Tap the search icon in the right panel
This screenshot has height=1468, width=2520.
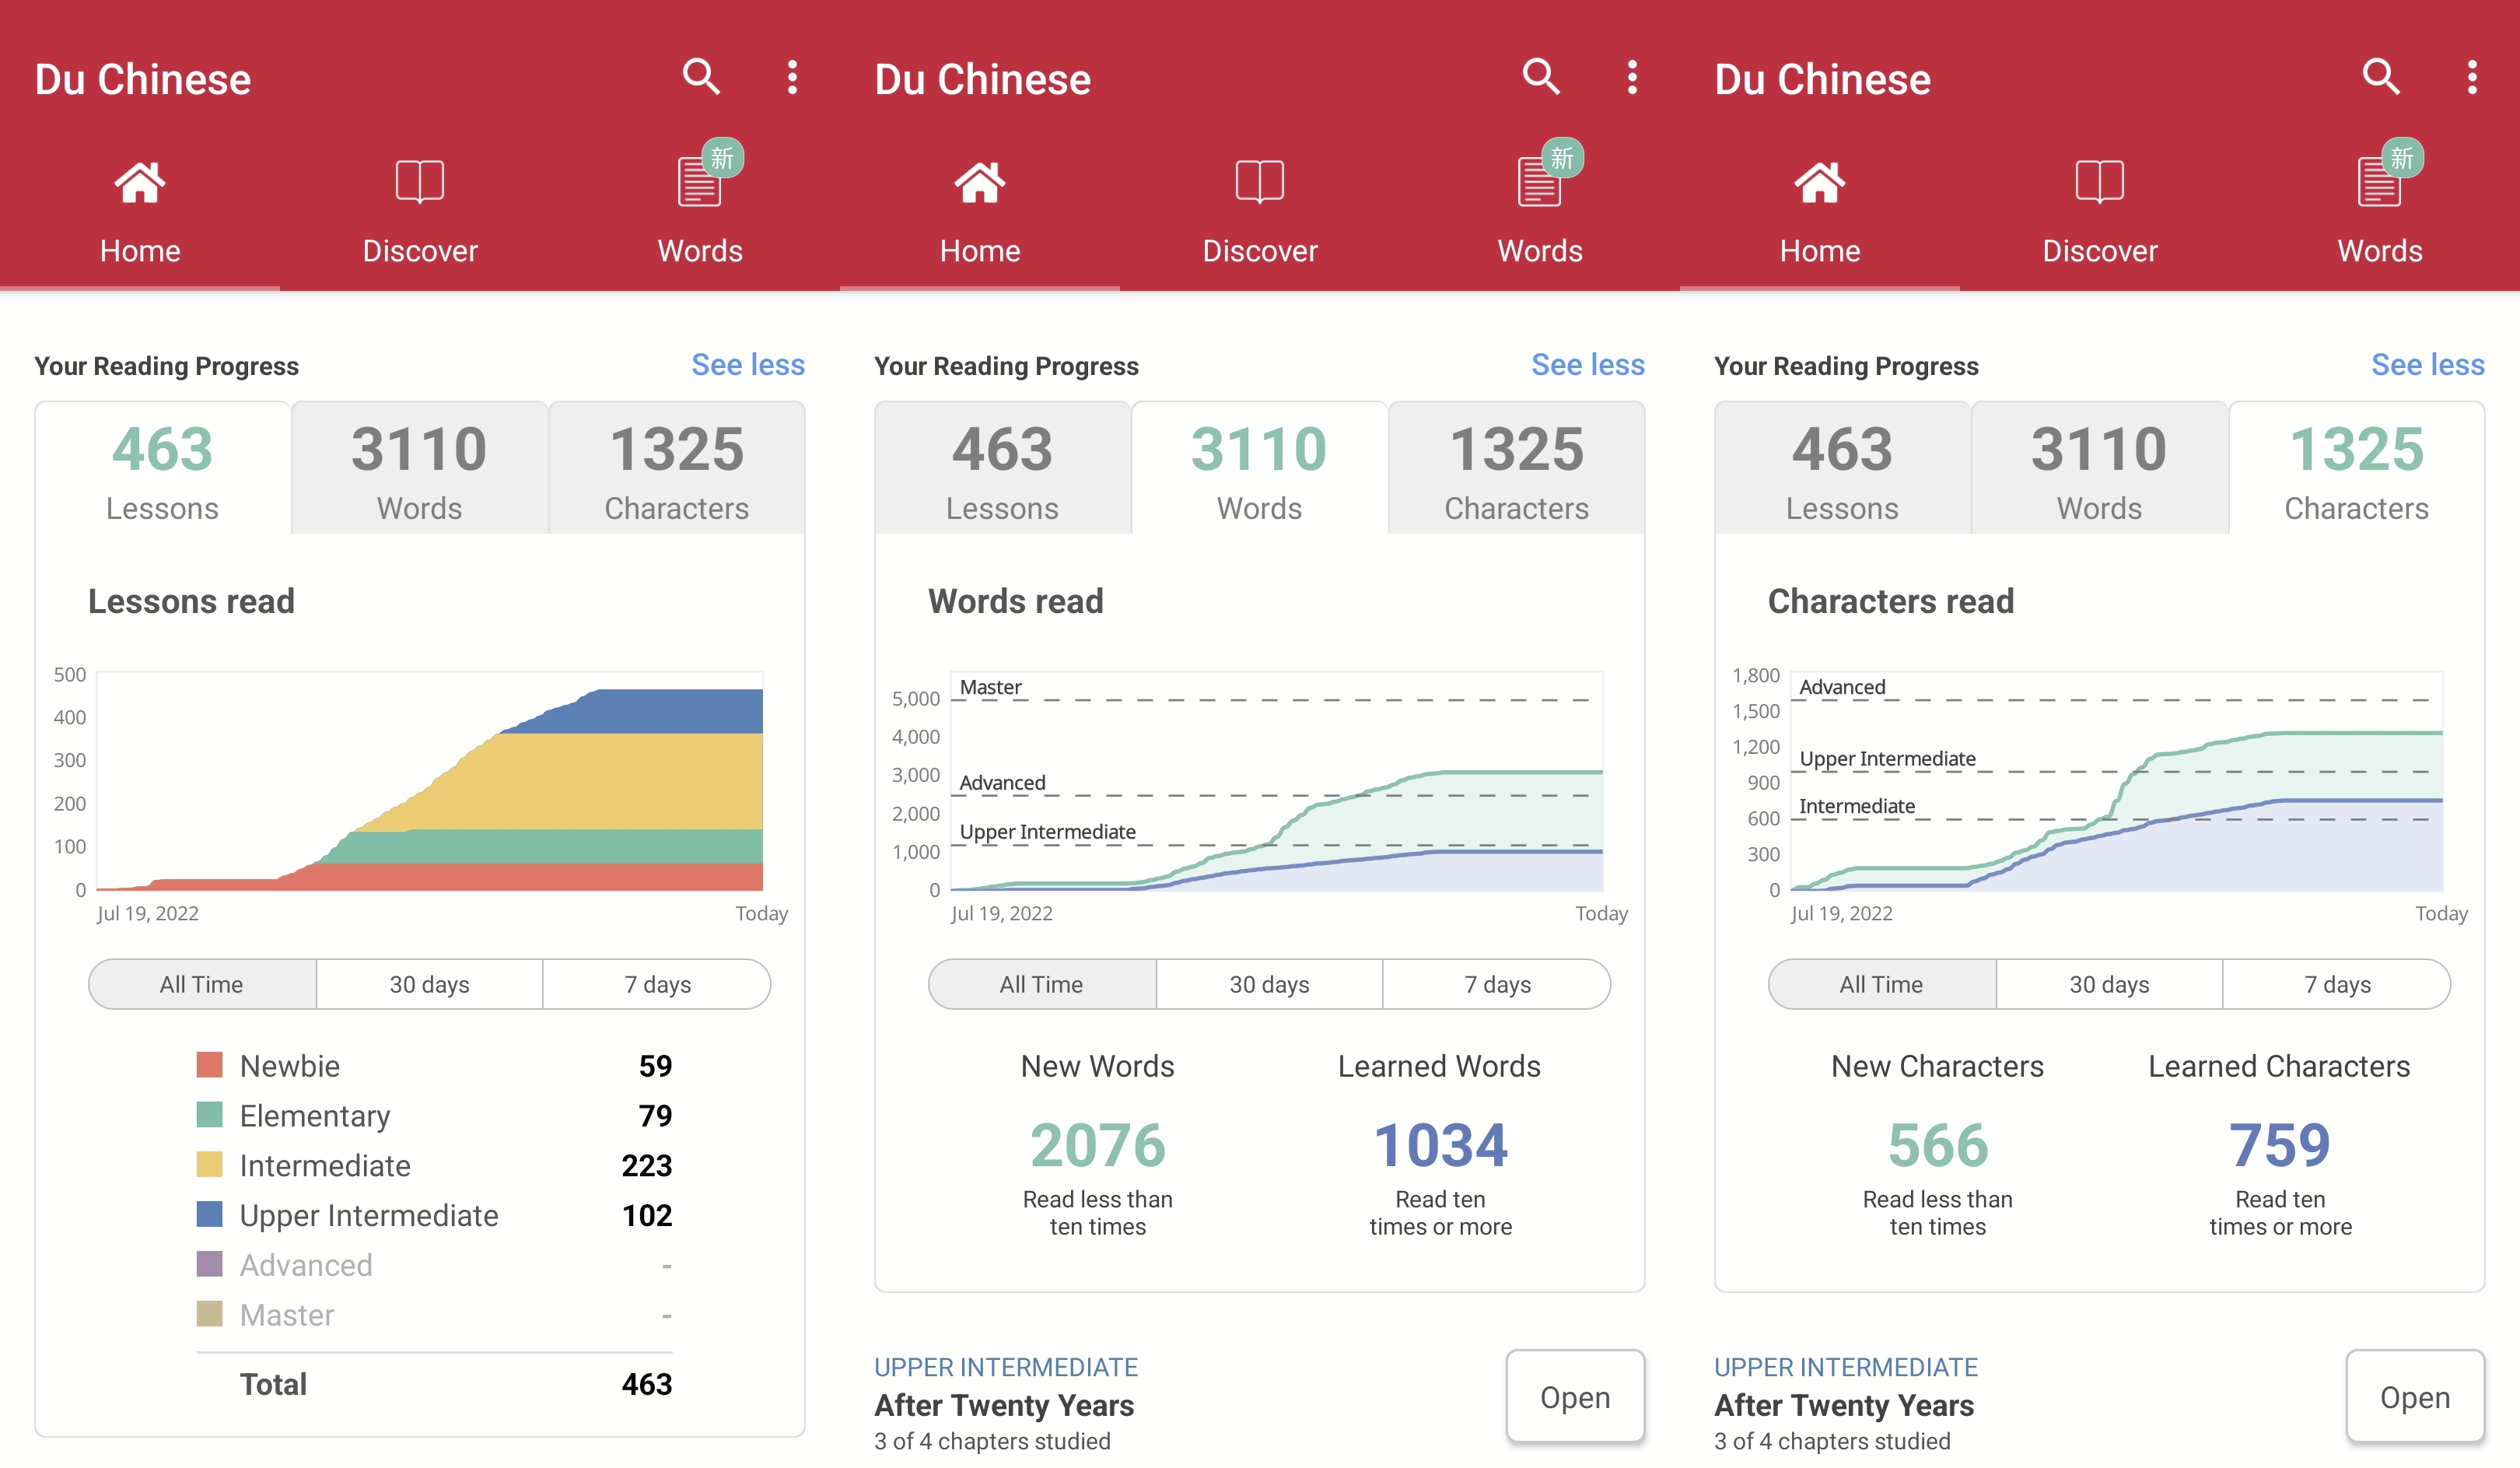click(2381, 77)
